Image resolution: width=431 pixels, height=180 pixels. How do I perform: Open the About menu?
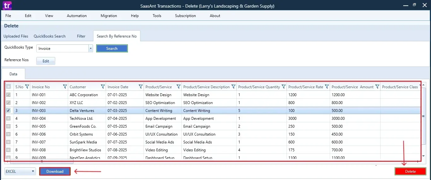pos(215,16)
